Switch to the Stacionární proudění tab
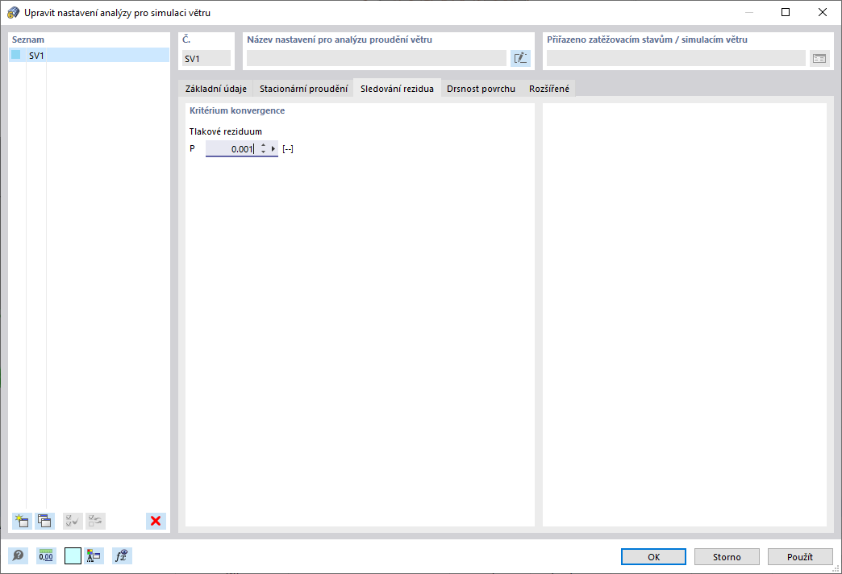 tap(303, 89)
